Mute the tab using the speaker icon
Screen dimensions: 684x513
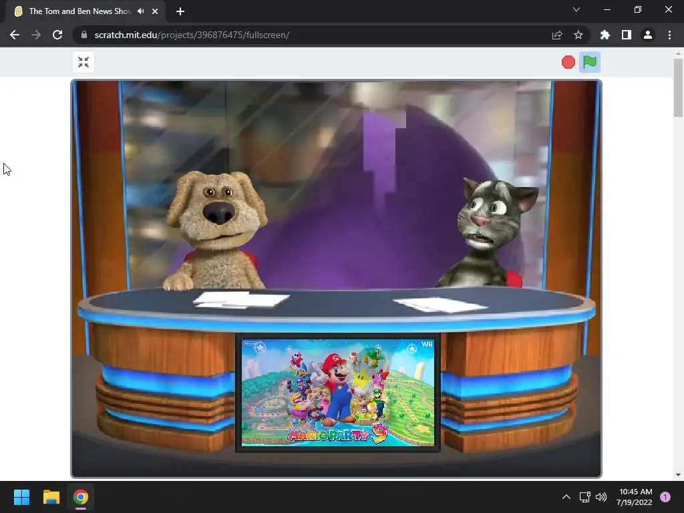(140, 11)
